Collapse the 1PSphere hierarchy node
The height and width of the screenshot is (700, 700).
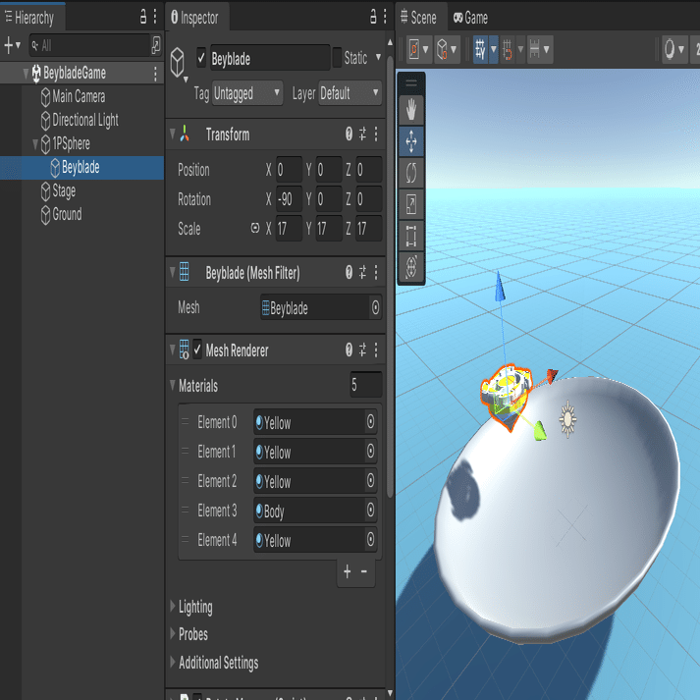35,143
